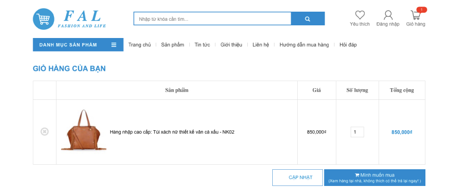Open the Tin tức menu item
This screenshot has width=458, height=188.
click(202, 45)
